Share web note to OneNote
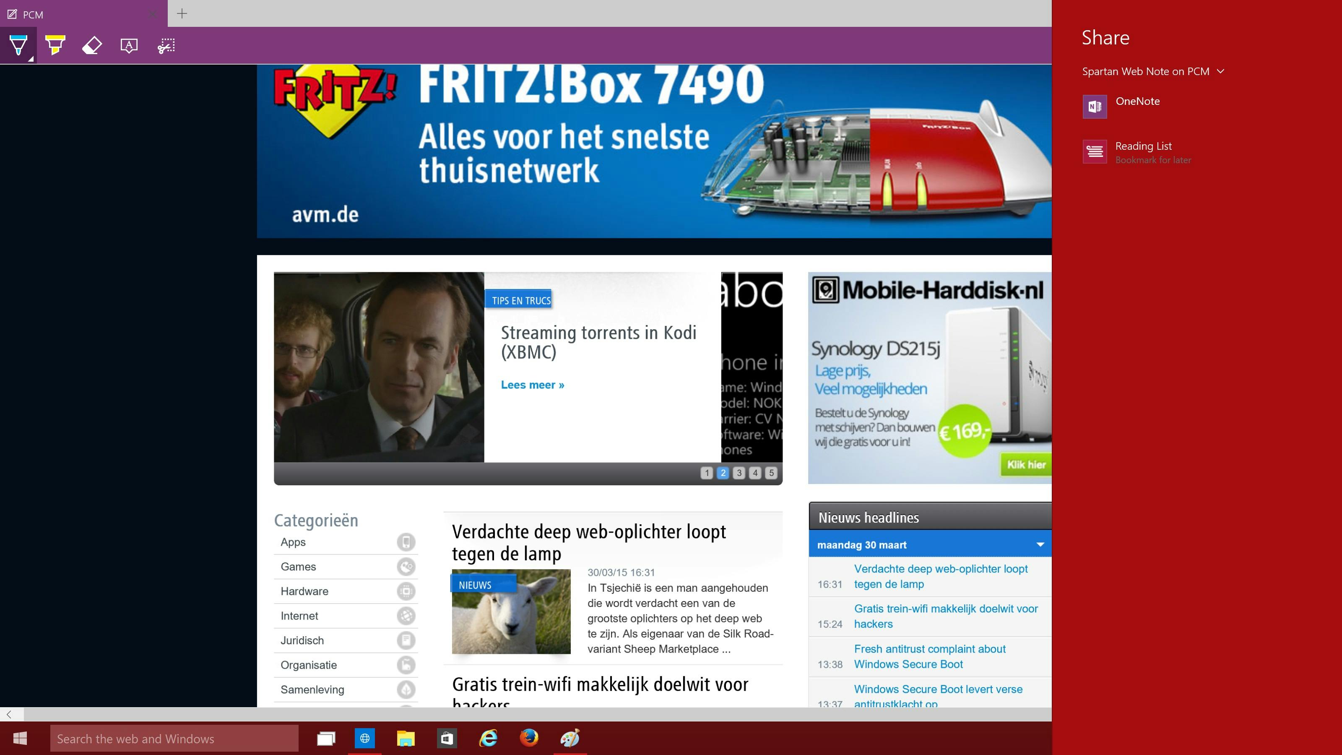 (x=1137, y=102)
